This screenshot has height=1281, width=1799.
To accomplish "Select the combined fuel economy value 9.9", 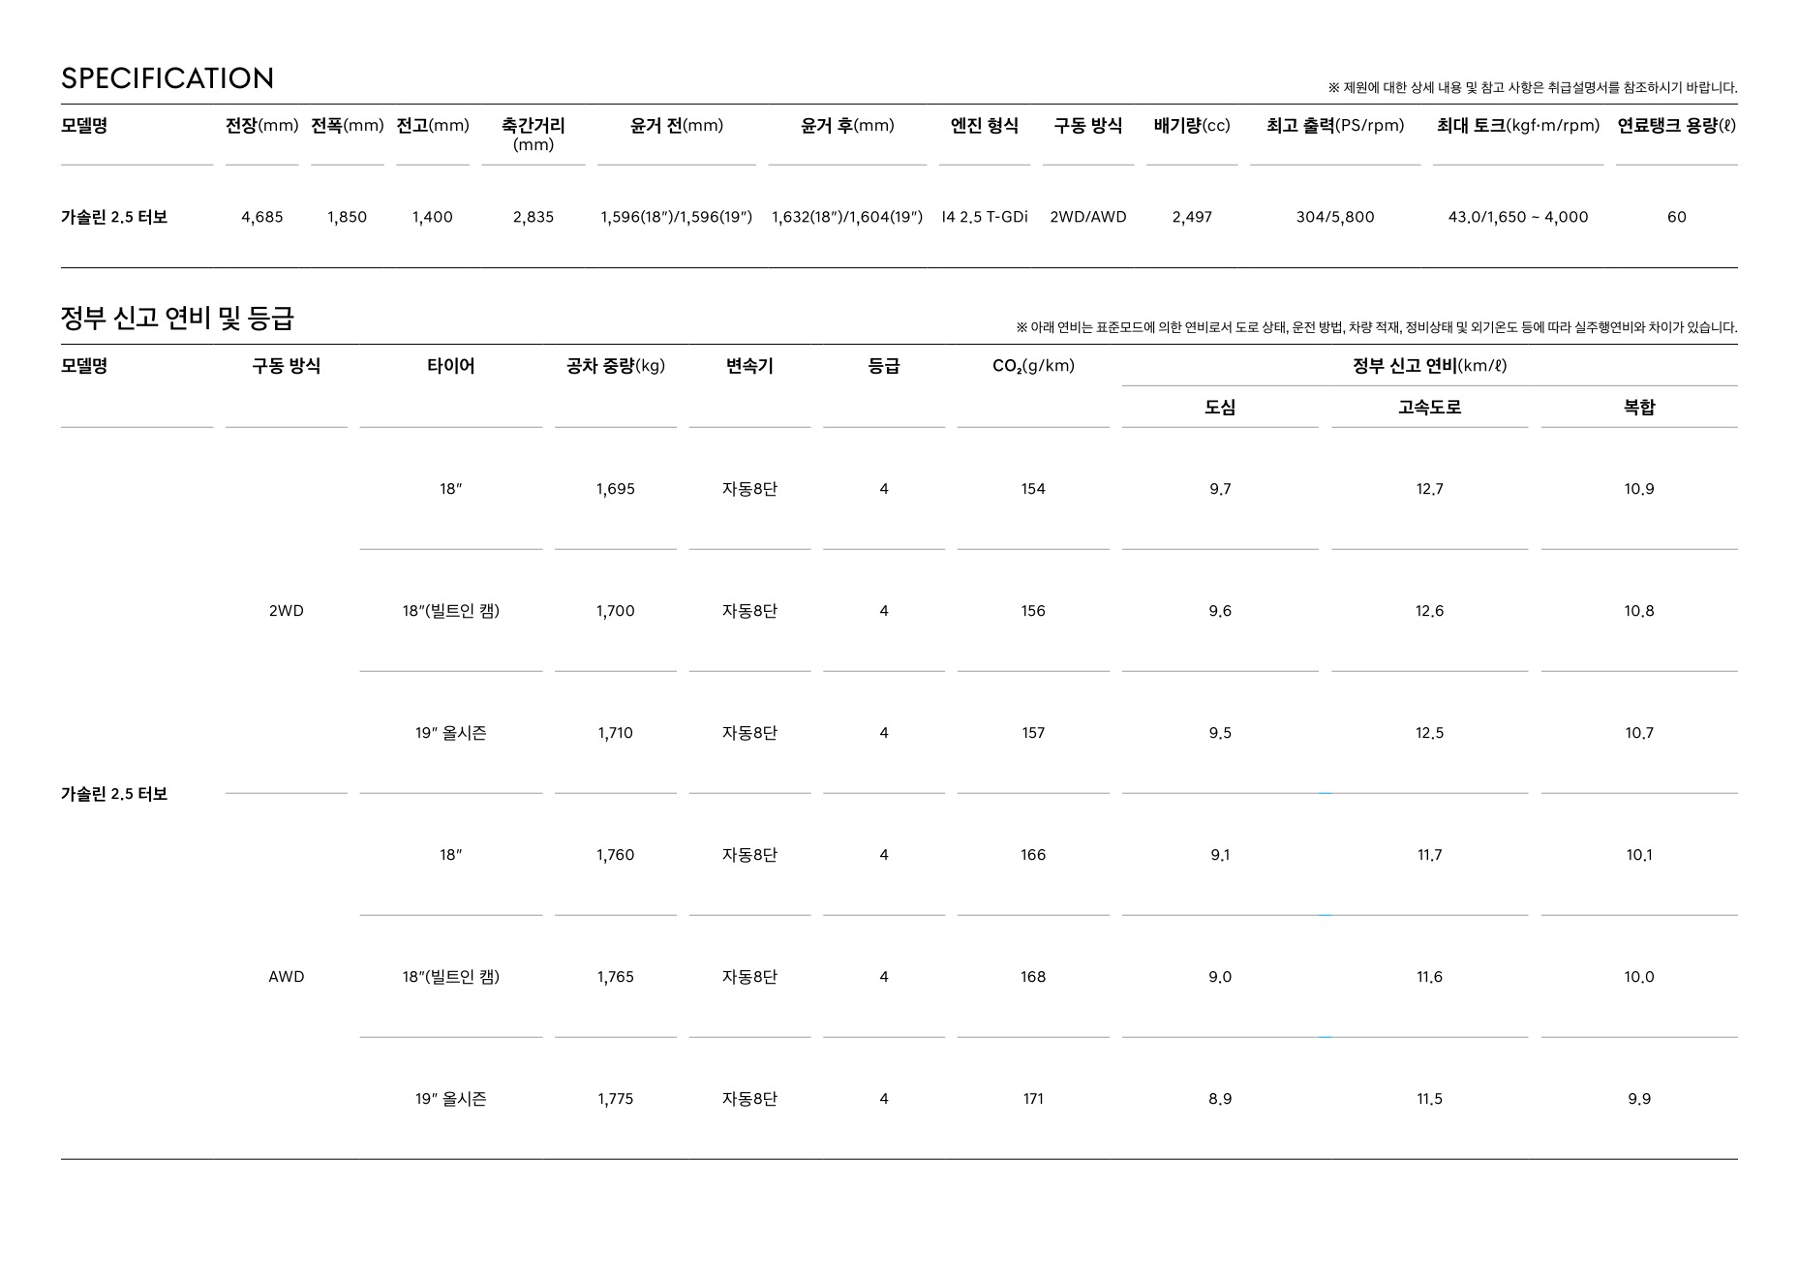I will coord(1638,1099).
